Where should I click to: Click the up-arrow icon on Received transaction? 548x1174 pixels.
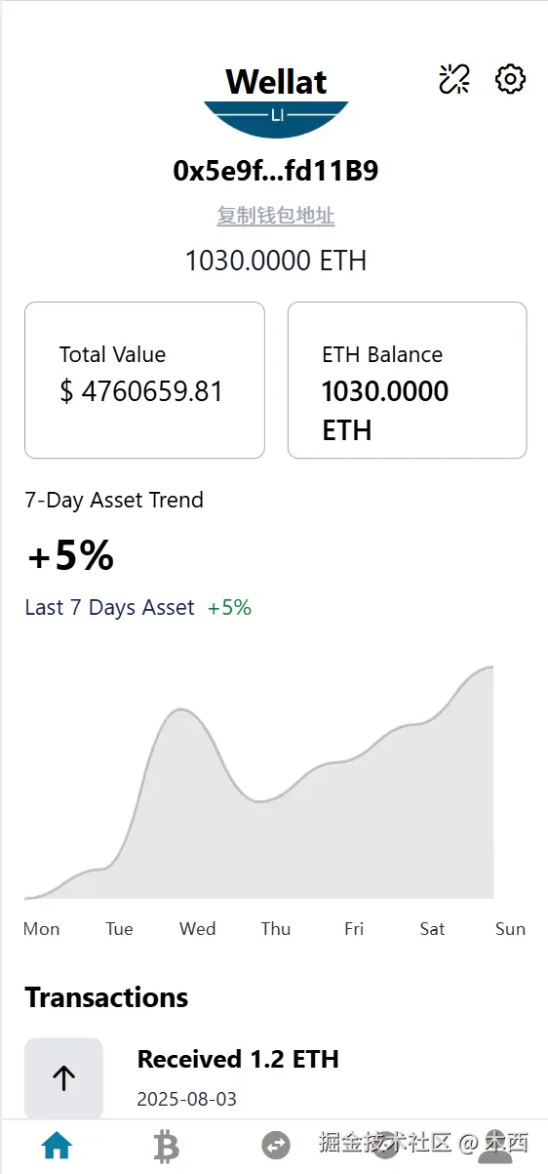[63, 1077]
